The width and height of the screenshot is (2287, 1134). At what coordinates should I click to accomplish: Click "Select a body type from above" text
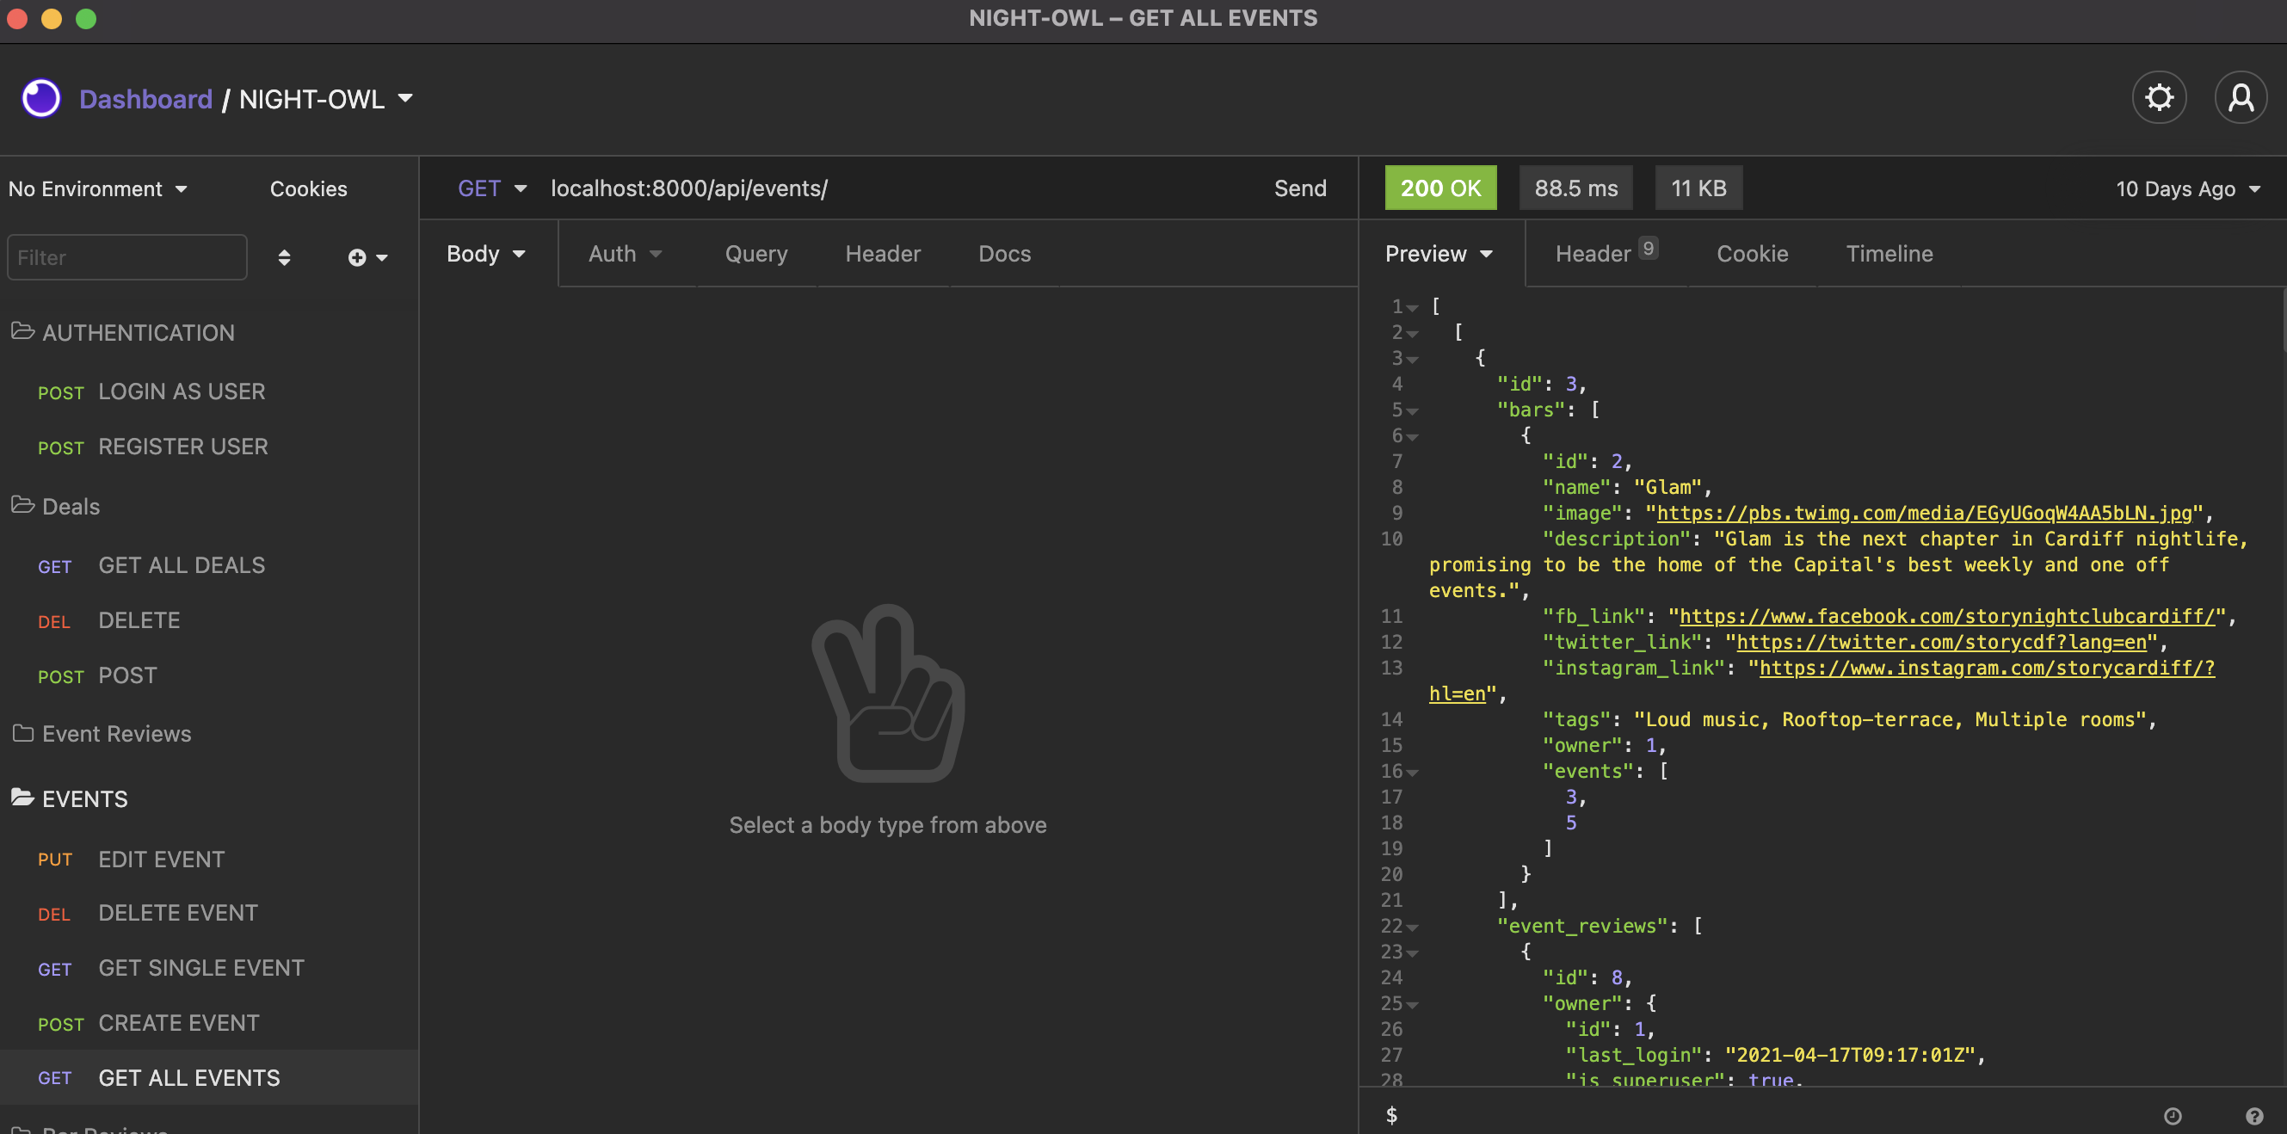888,825
